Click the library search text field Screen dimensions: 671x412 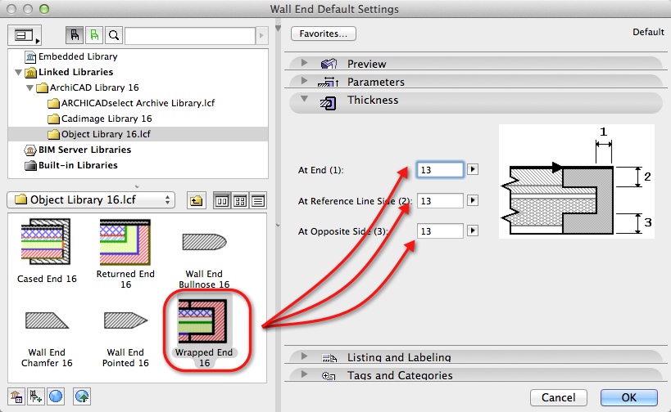(190, 35)
